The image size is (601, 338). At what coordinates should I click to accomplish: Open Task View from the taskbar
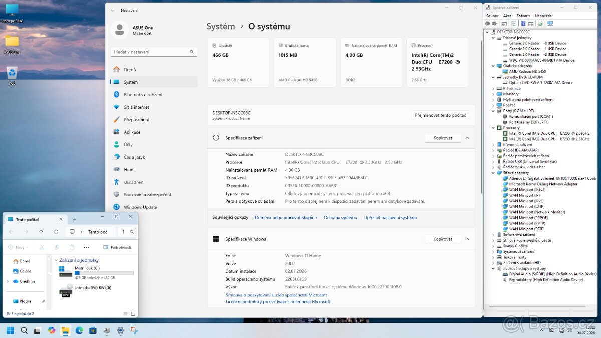[38, 330]
